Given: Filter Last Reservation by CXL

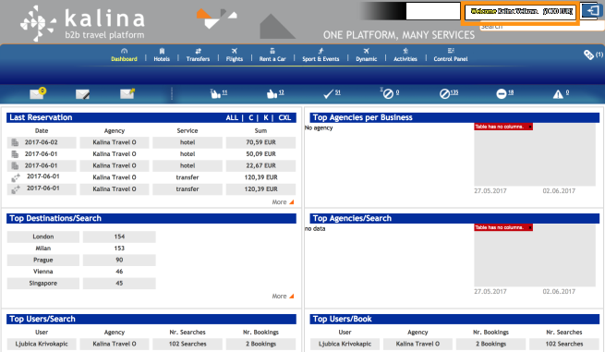Looking at the screenshot, I should (284, 117).
